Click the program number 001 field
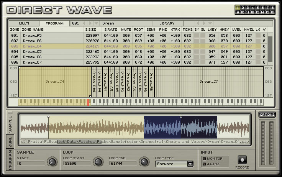Screen dimensions: 282x177 75,23
